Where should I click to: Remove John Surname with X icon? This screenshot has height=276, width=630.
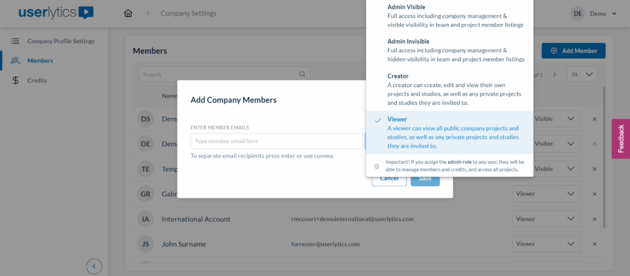pos(594,244)
